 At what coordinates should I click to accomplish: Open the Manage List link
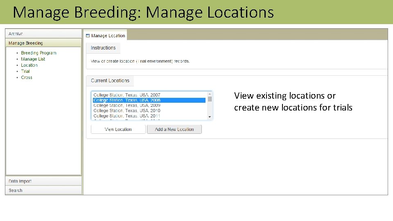(x=33, y=59)
